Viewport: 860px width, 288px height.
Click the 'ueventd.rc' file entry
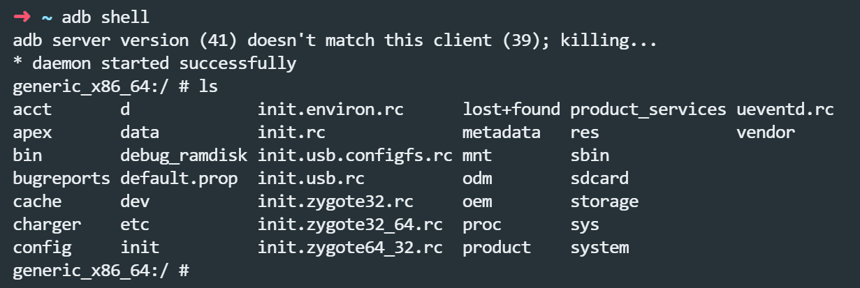coord(785,109)
